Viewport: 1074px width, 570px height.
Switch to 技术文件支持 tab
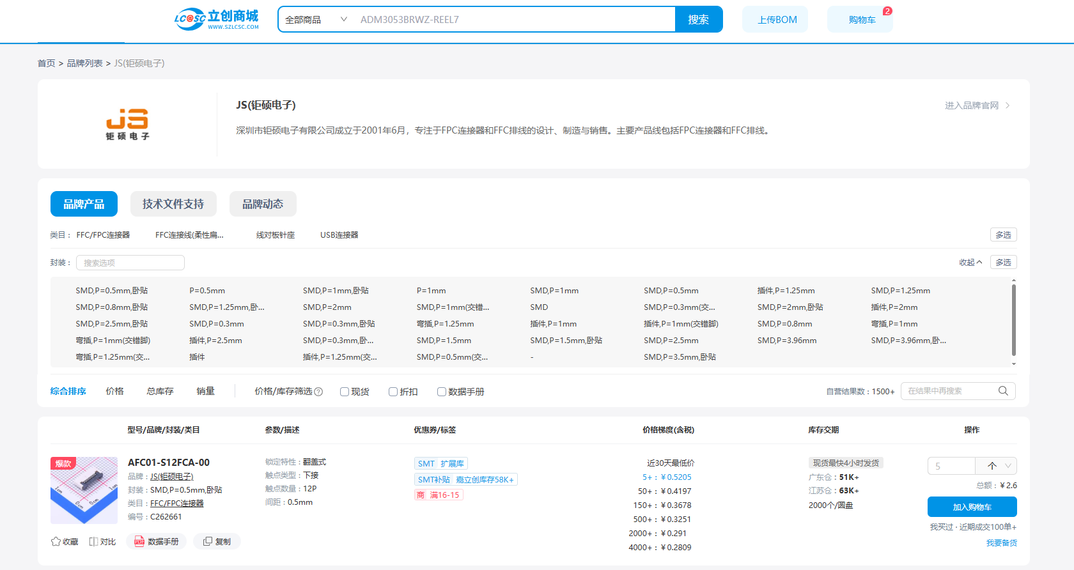point(173,204)
